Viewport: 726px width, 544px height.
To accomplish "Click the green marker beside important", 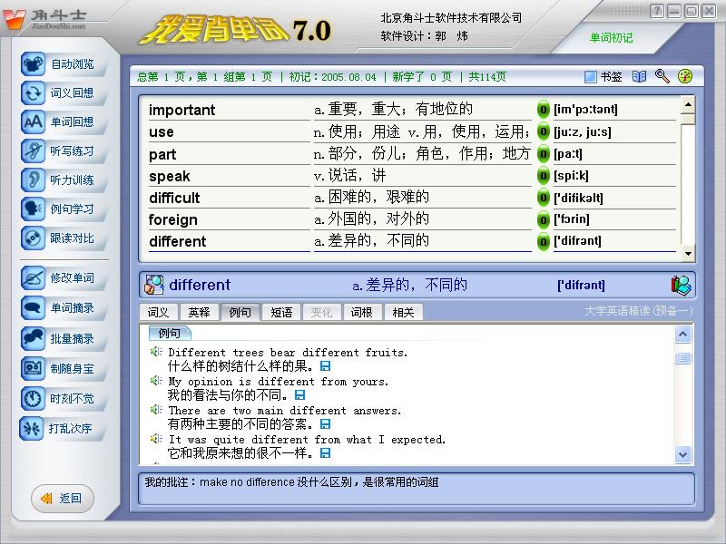I will [x=543, y=110].
